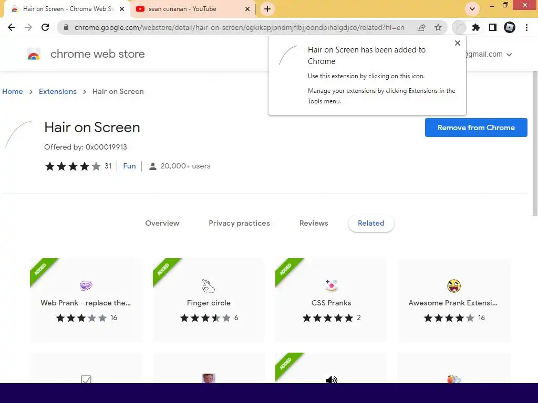Go back to the previous page

pyautogui.click(x=12, y=27)
